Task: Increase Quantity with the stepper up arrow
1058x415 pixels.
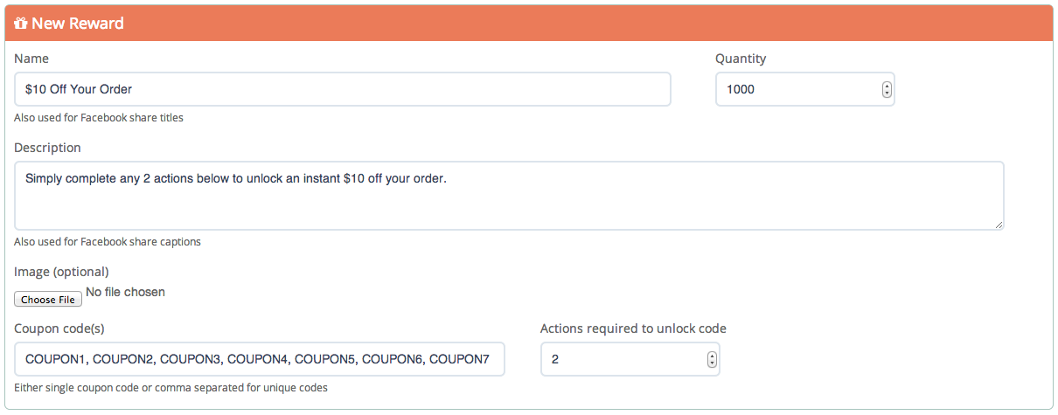Action: pyautogui.click(x=887, y=86)
